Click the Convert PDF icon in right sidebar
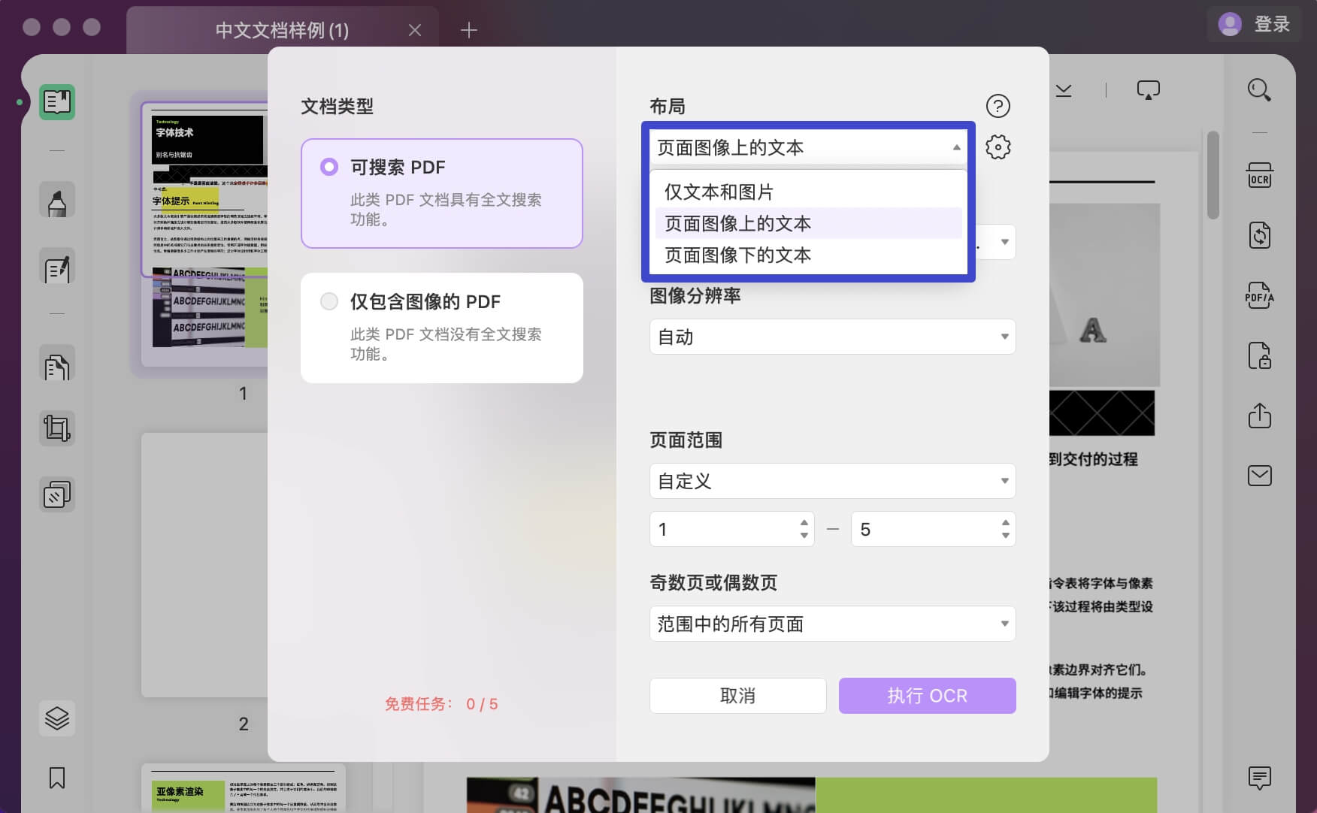 tap(1259, 235)
